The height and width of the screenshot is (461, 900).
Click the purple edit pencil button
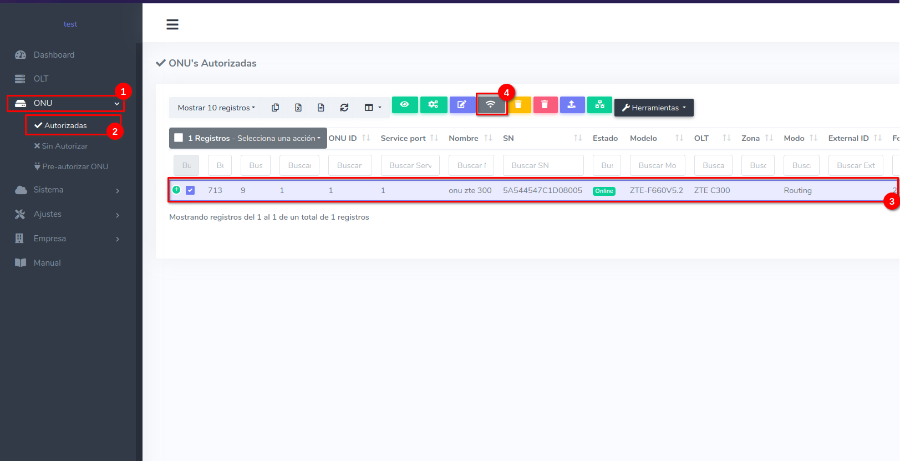(x=462, y=105)
